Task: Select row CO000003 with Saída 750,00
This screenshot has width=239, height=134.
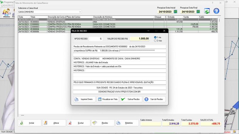Action: point(118,27)
